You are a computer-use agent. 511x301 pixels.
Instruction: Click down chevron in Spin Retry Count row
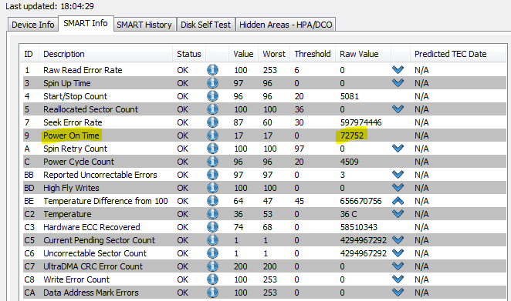[398, 149]
